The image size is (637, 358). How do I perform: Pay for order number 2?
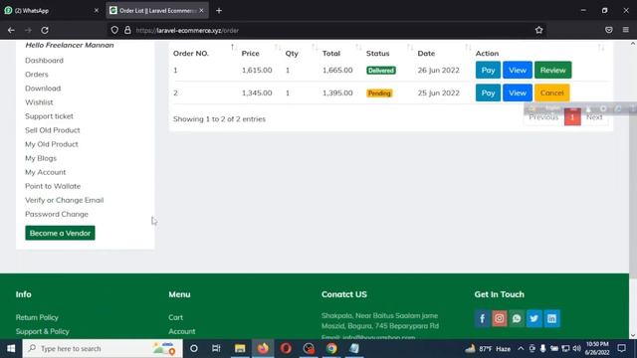click(x=488, y=92)
